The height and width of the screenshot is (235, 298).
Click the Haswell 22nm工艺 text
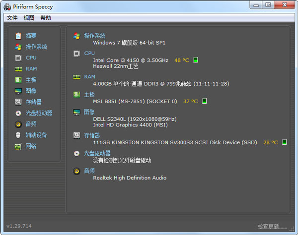(116, 66)
